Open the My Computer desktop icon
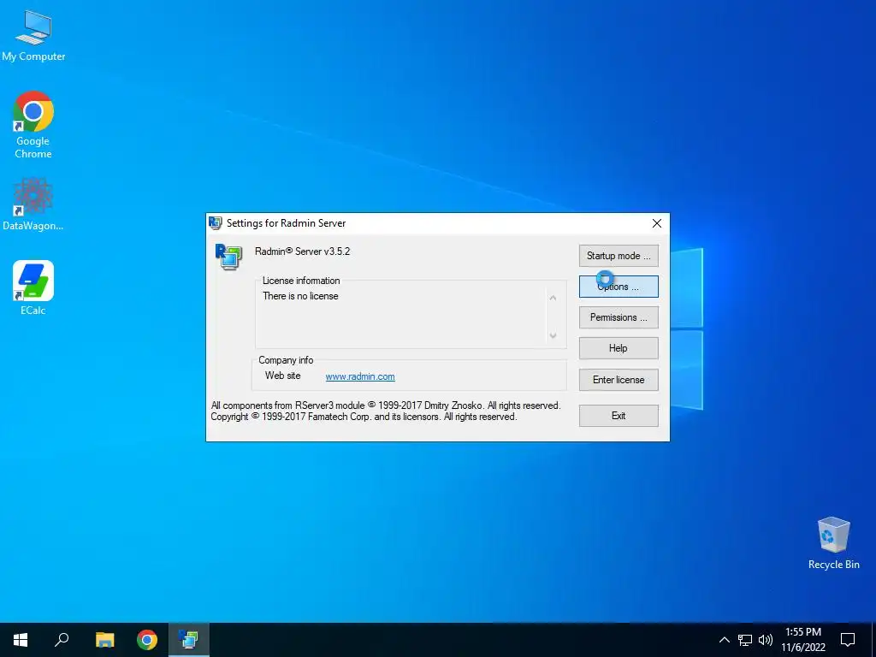876x657 pixels. pos(33,34)
